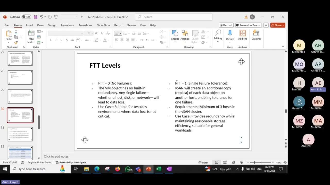Customize Quick Access Toolbar dropdown

coord(82,17)
